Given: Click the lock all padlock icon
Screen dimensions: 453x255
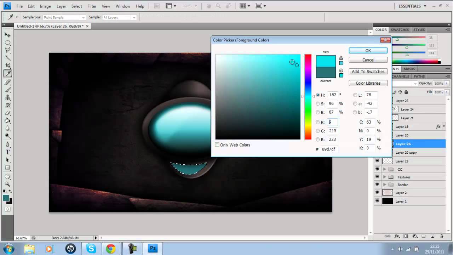Looking at the screenshot, I should (406, 92).
